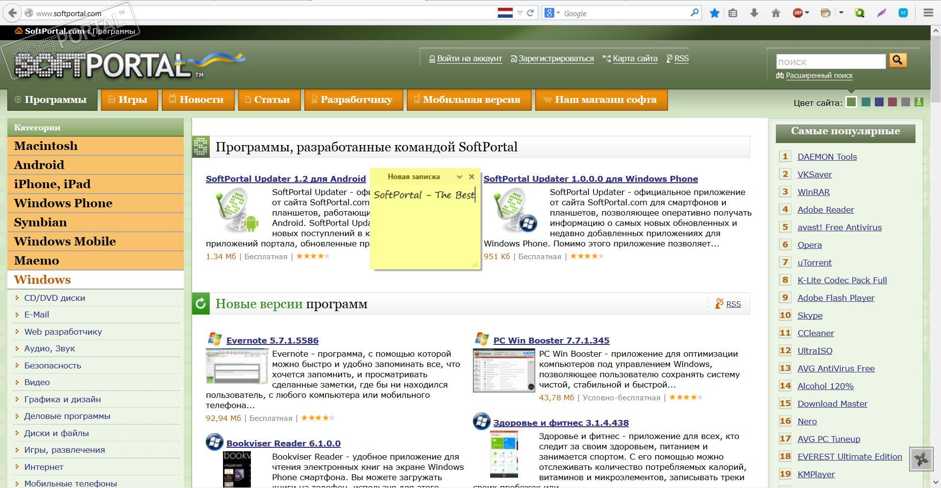Open the Графика и дизайн subcategory
Image resolution: width=941 pixels, height=488 pixels.
click(x=62, y=399)
